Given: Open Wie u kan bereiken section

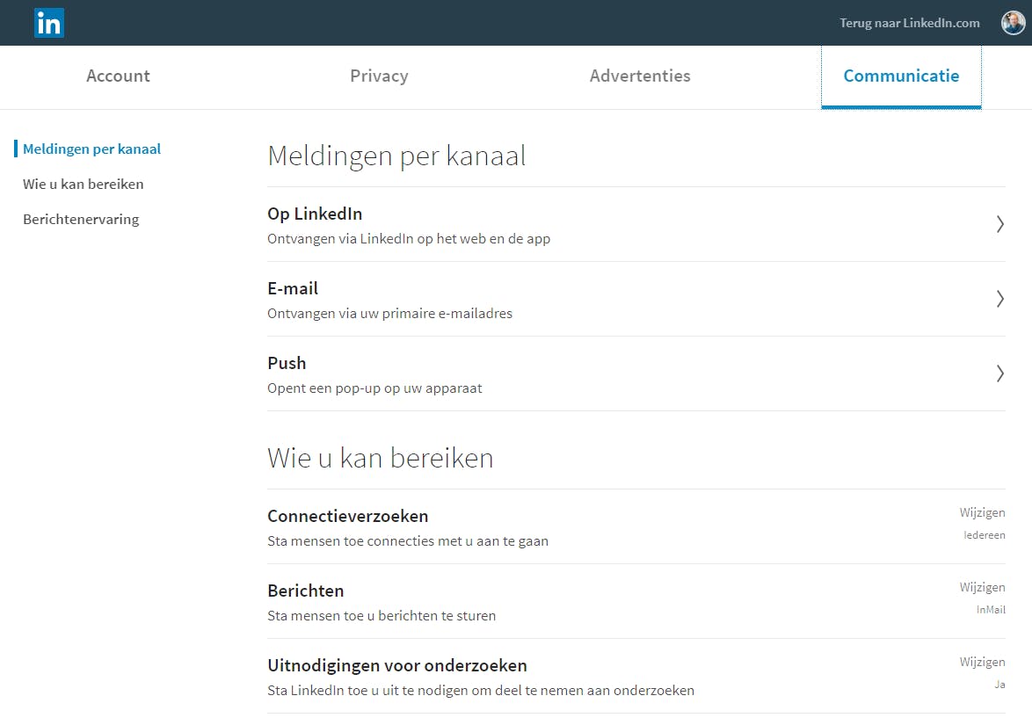Looking at the screenshot, I should pyautogui.click(x=84, y=184).
